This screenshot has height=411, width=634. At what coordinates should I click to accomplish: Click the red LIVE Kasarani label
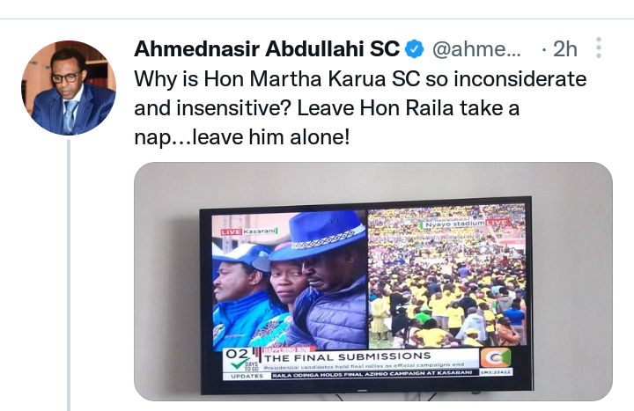249,231
